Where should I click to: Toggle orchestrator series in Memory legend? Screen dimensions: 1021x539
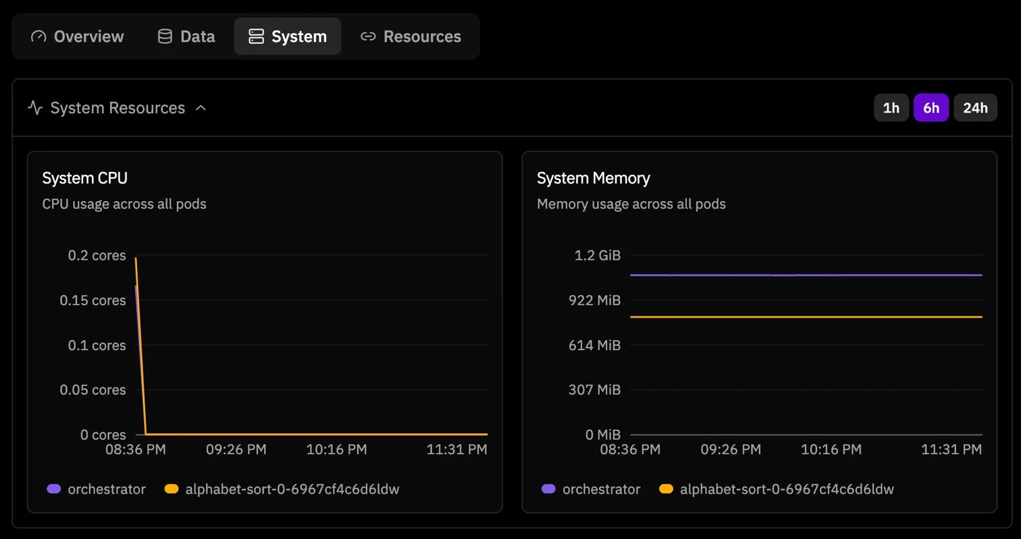(x=601, y=489)
